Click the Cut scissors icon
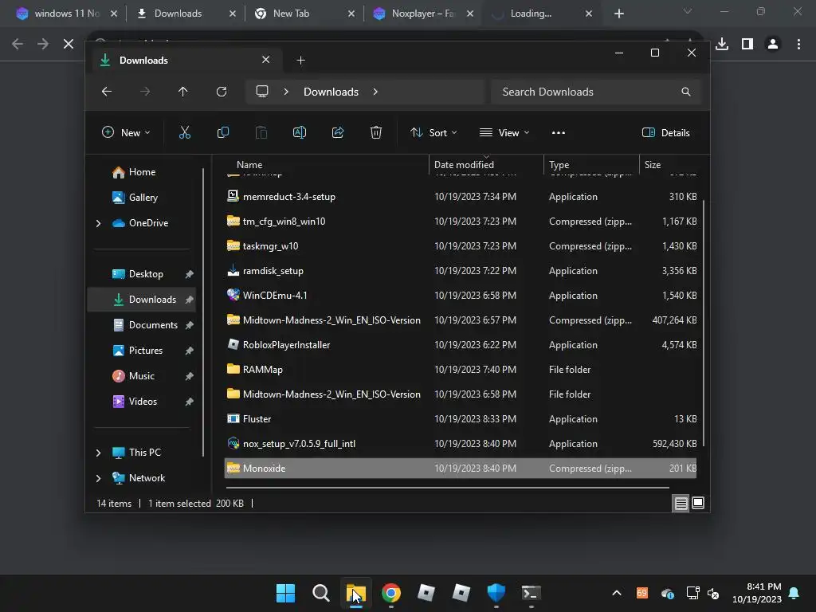This screenshot has height=612, width=816. click(185, 133)
